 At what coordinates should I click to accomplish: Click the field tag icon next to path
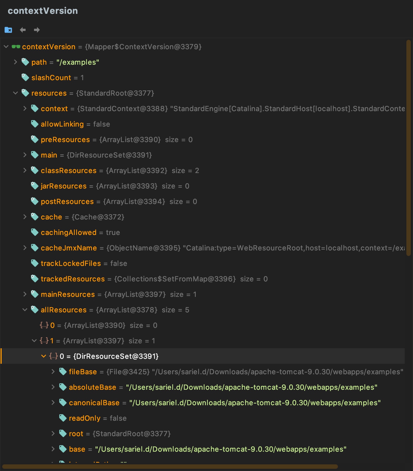[x=25, y=62]
